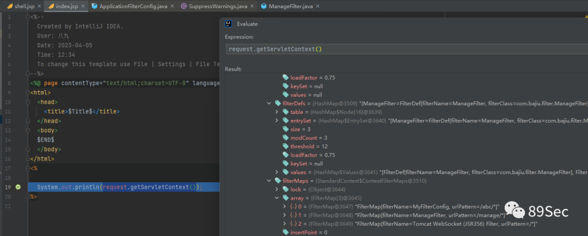This screenshot has width=588, height=236.
Task: Click the text 'FilterMap[filterName=ManageFilter, urlPattern=/manage/*]'
Action: (x=431, y=215)
